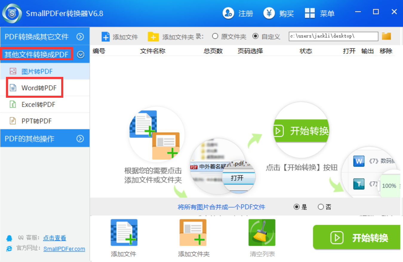Click the 购买 yen purchase icon

point(269,13)
